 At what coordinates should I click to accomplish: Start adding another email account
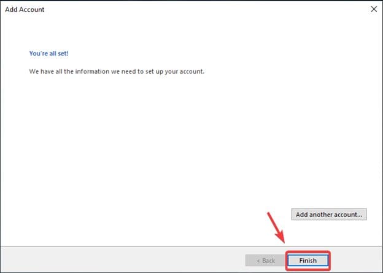[328, 215]
